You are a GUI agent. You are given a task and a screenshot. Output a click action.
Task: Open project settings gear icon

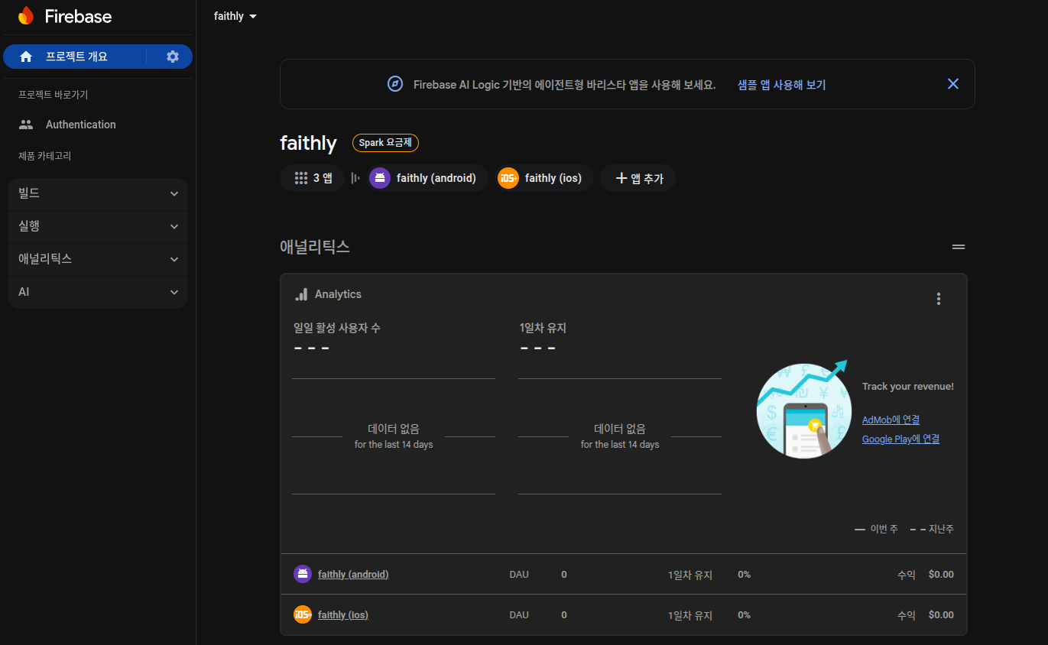173,57
